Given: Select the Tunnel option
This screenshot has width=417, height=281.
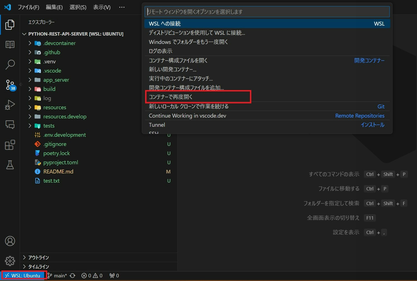Looking at the screenshot, I should [267, 125].
